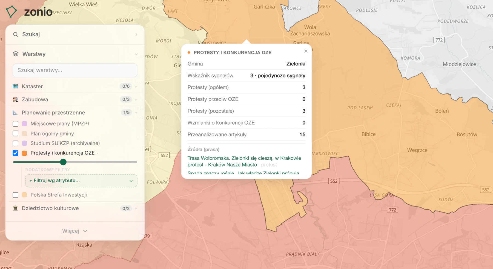Screen dimensions: 493x269
Task: Click the Warstwy layers stack icon
Action: tap(16, 54)
